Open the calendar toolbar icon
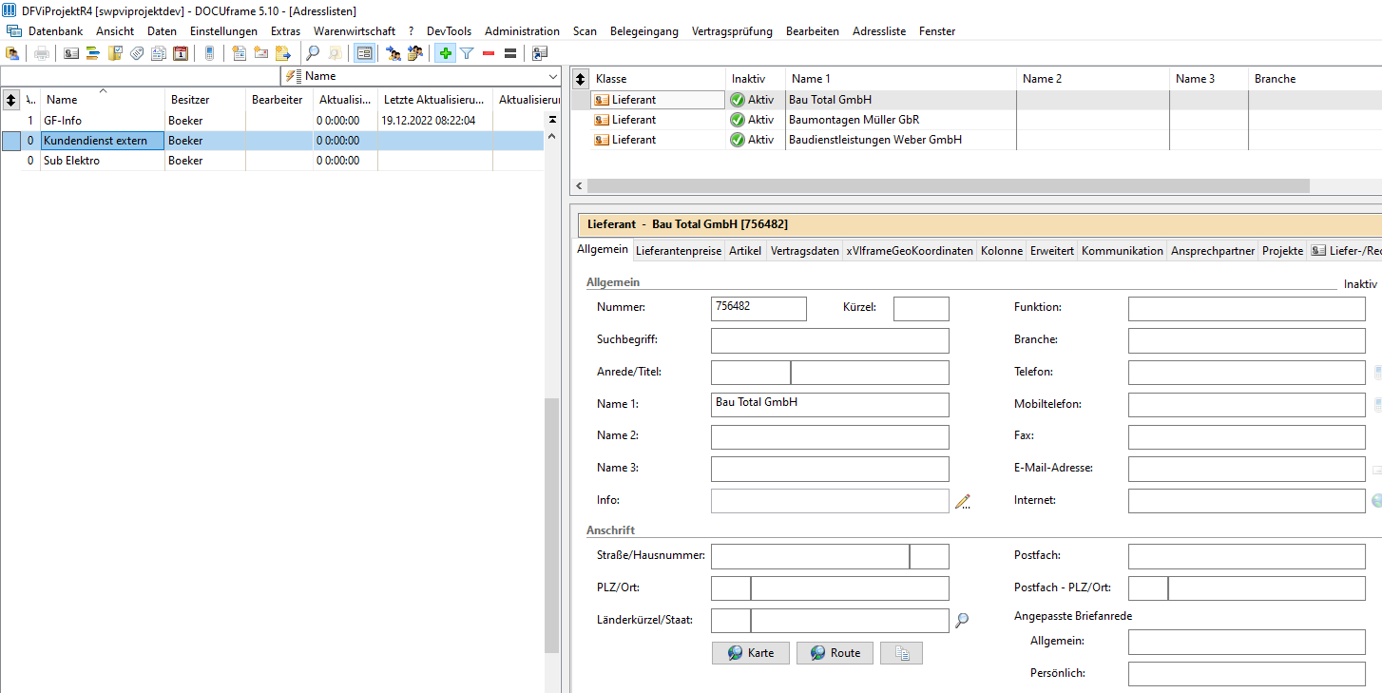Image resolution: width=1382 pixels, height=693 pixels. (181, 53)
